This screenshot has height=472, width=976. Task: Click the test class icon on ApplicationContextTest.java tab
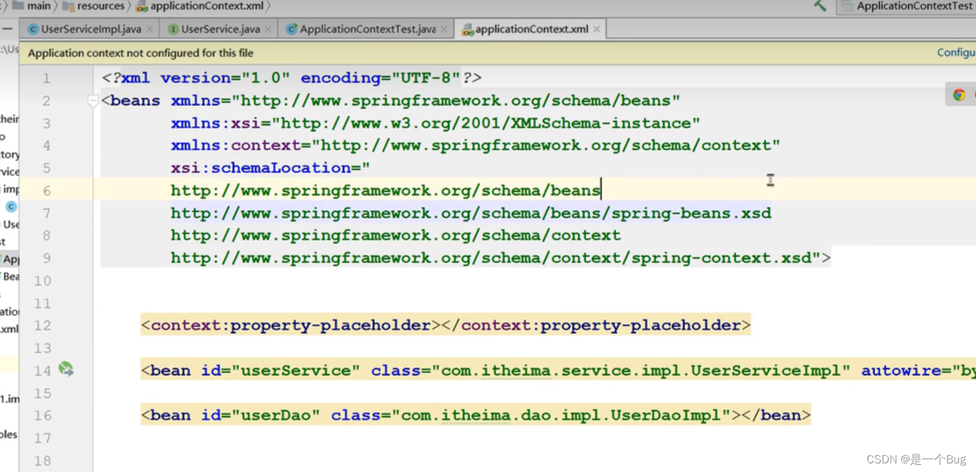(292, 29)
